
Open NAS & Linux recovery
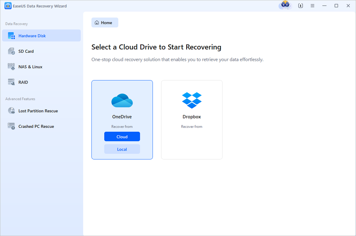coord(30,67)
